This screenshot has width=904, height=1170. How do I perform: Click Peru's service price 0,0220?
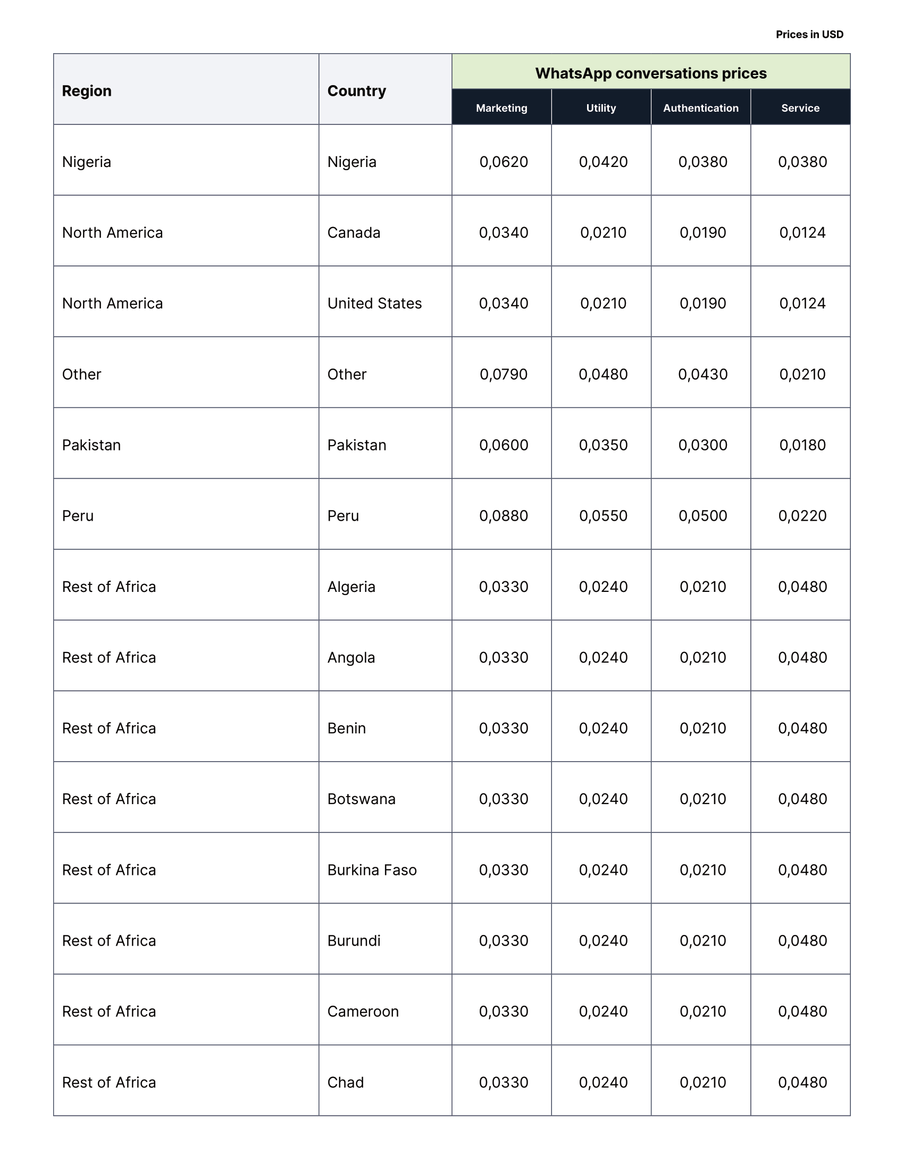coord(802,516)
